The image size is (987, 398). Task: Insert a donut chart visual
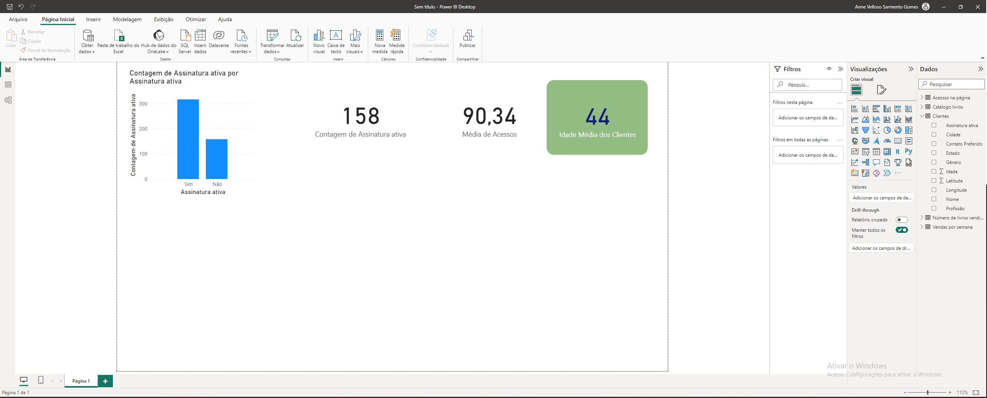click(x=898, y=130)
